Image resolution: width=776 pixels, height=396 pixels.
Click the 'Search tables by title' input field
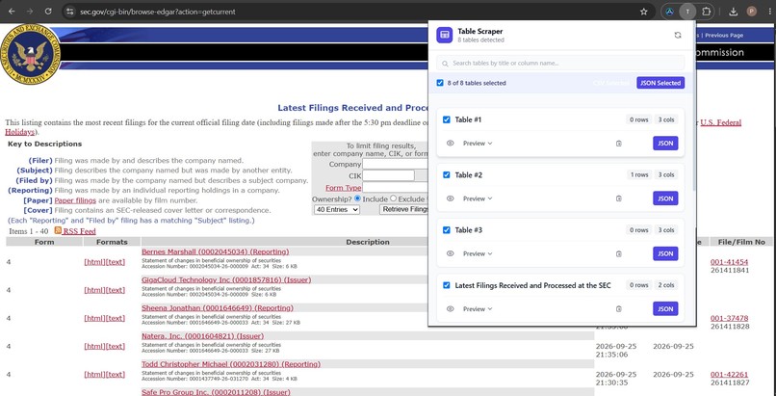[560, 64]
